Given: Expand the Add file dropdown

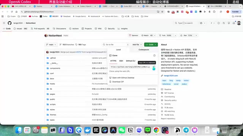Looking at the screenshot, I should [x=137, y=45].
